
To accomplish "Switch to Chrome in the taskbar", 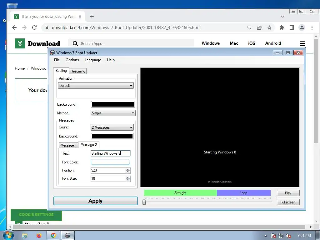I will point(53,236).
